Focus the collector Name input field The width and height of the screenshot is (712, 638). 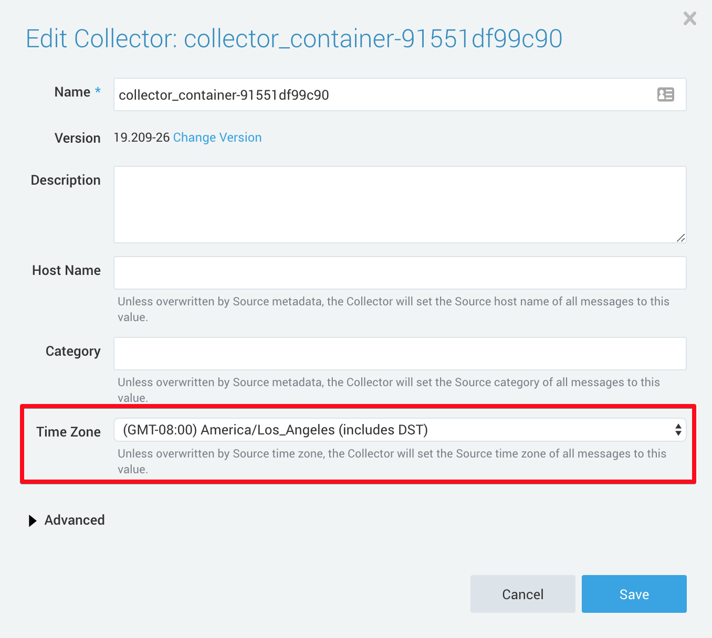click(383, 95)
